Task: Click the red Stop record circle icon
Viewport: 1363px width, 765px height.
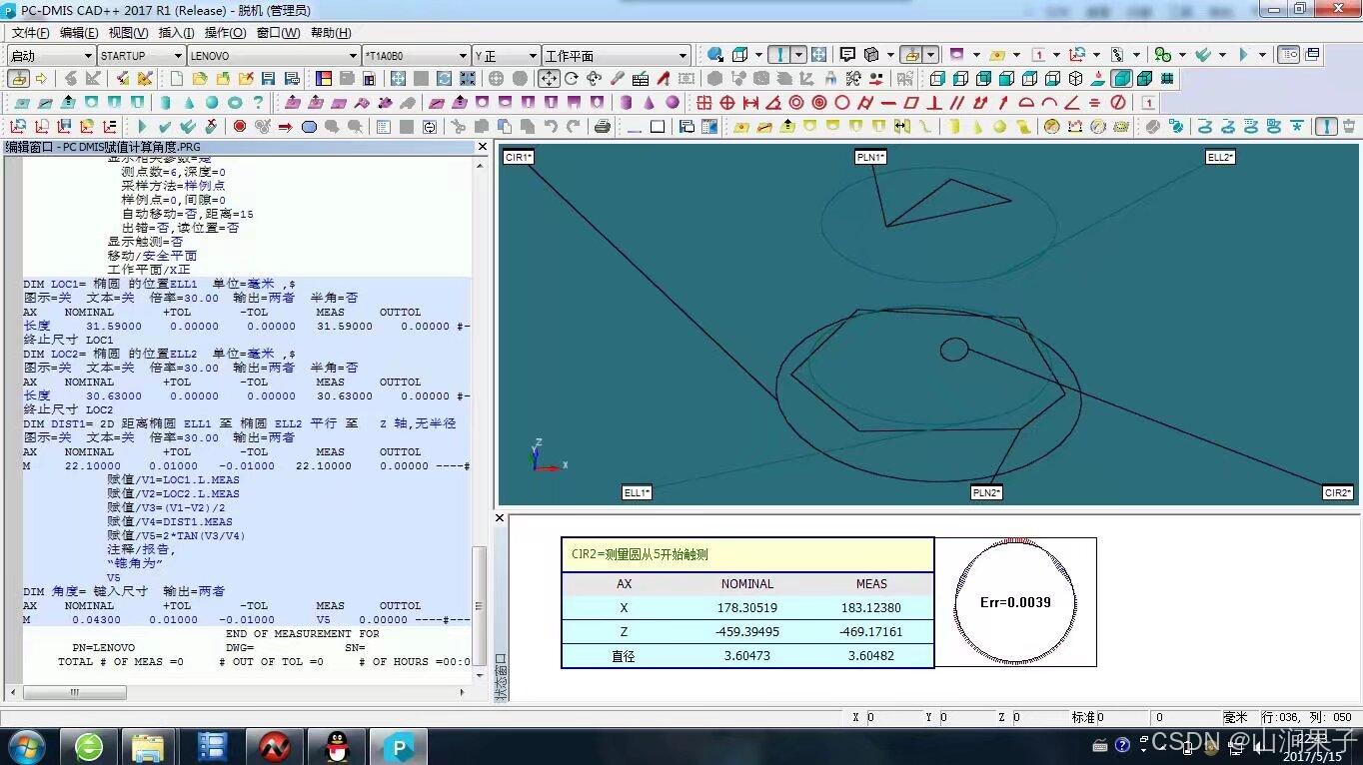Action: click(240, 127)
